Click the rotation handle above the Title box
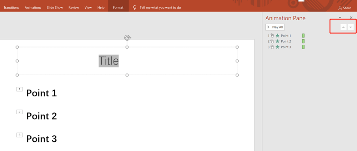This screenshot has height=151, width=357. pos(127,37)
